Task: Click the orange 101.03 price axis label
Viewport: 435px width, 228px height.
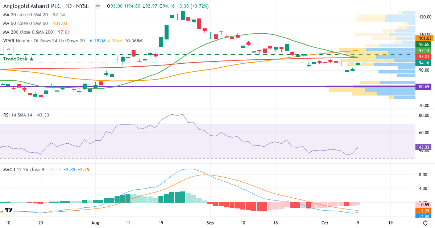Action: coord(424,38)
